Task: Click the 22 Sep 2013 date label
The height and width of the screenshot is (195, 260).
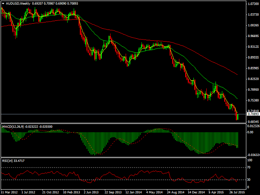Action: pos(113,193)
